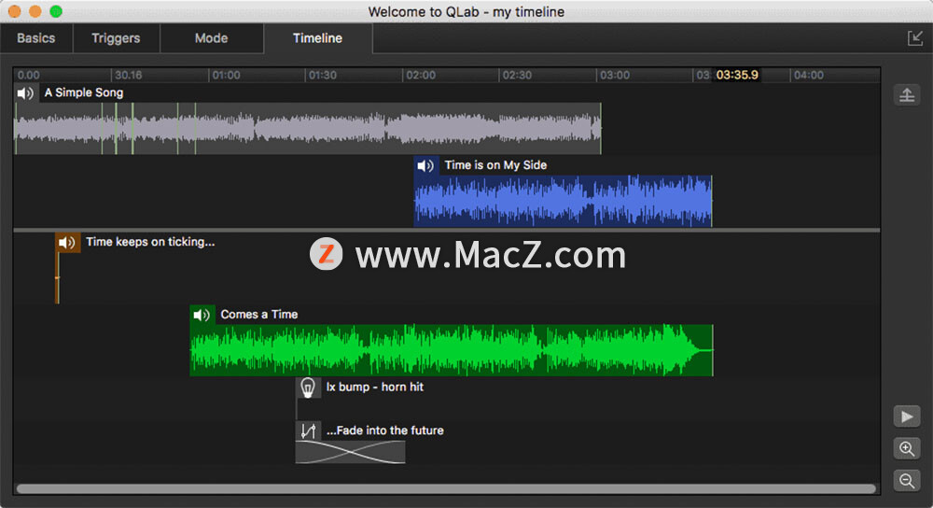Image resolution: width=933 pixels, height=508 pixels.
Task: Select the Fade into the future crossfade curve
Action: (351, 452)
